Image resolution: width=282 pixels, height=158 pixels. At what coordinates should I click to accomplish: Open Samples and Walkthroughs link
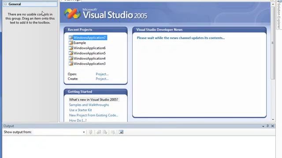coord(89,105)
